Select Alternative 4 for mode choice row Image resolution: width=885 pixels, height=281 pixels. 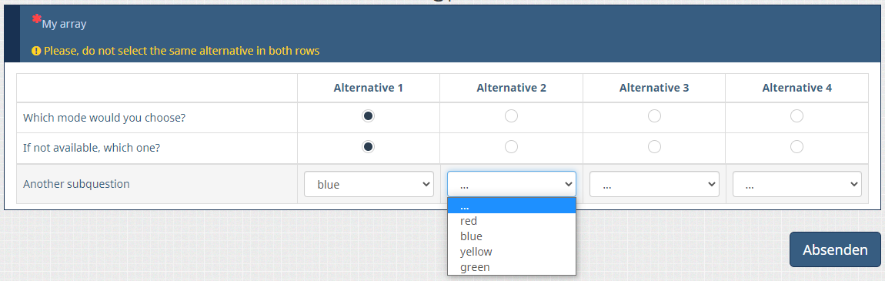tap(796, 116)
